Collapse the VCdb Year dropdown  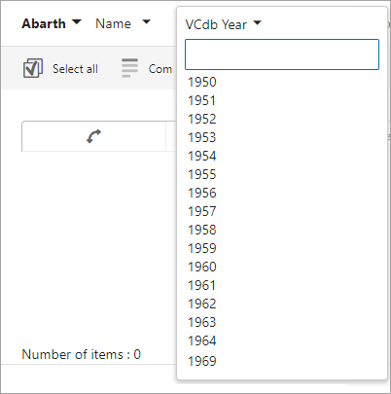(223, 24)
